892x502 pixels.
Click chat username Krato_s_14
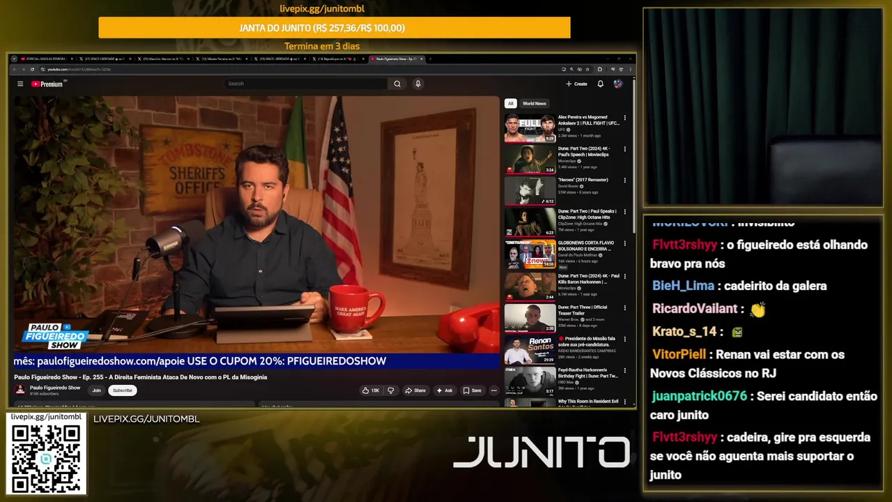coord(684,332)
